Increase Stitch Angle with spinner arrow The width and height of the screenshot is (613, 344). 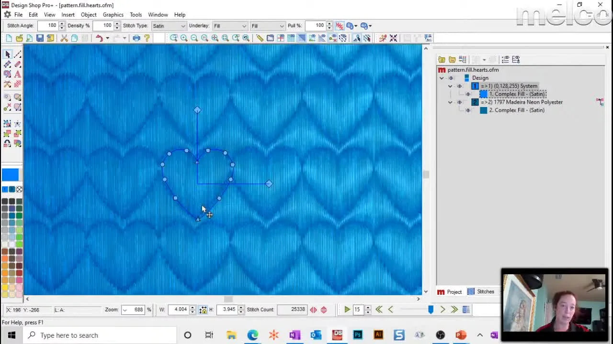[61, 23]
